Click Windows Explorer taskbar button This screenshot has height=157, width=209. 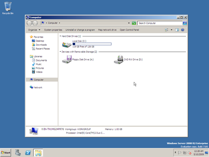(38, 153)
